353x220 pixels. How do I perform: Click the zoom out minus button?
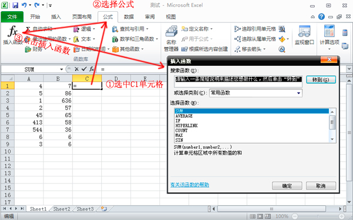tap(295, 216)
